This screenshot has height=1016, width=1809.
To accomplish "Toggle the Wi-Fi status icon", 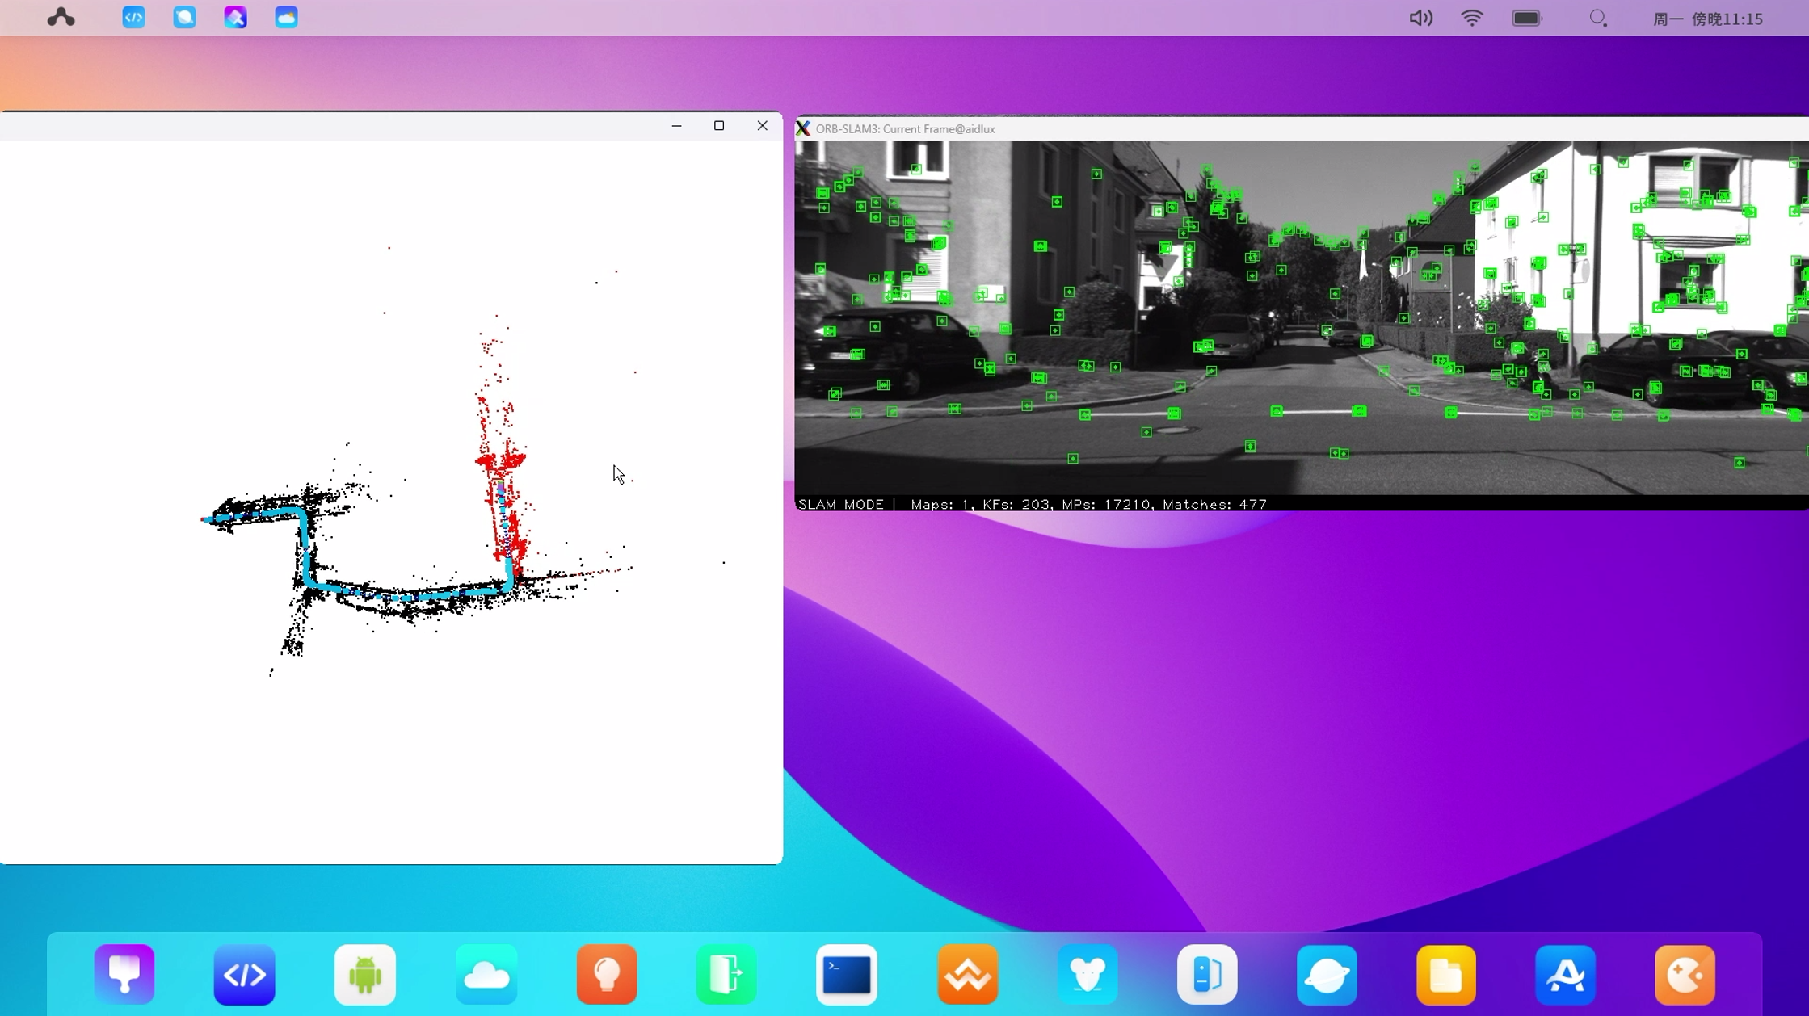I will click(1472, 18).
